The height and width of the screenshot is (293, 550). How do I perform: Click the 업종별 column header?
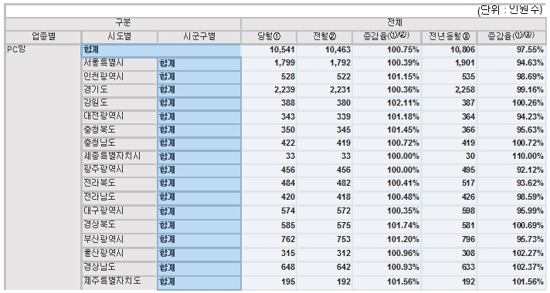[x=43, y=36]
